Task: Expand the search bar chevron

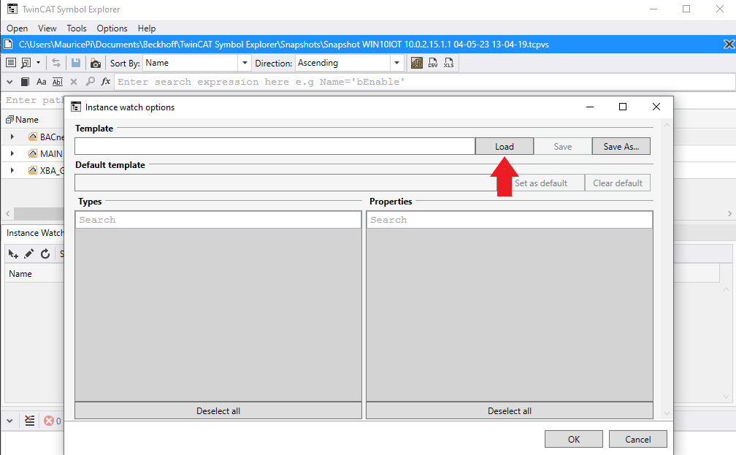Action: (9, 82)
